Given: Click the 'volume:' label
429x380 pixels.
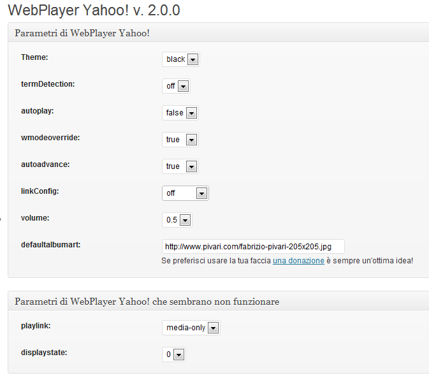Looking at the screenshot, I should click(35, 218).
